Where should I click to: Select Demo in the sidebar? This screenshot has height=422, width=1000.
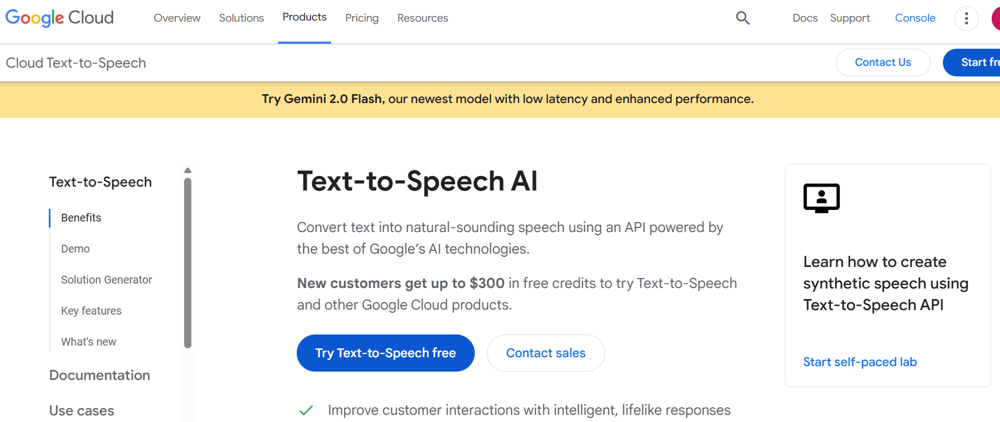click(x=75, y=249)
